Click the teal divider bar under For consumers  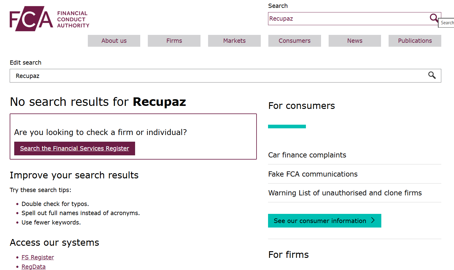pyautogui.click(x=287, y=126)
